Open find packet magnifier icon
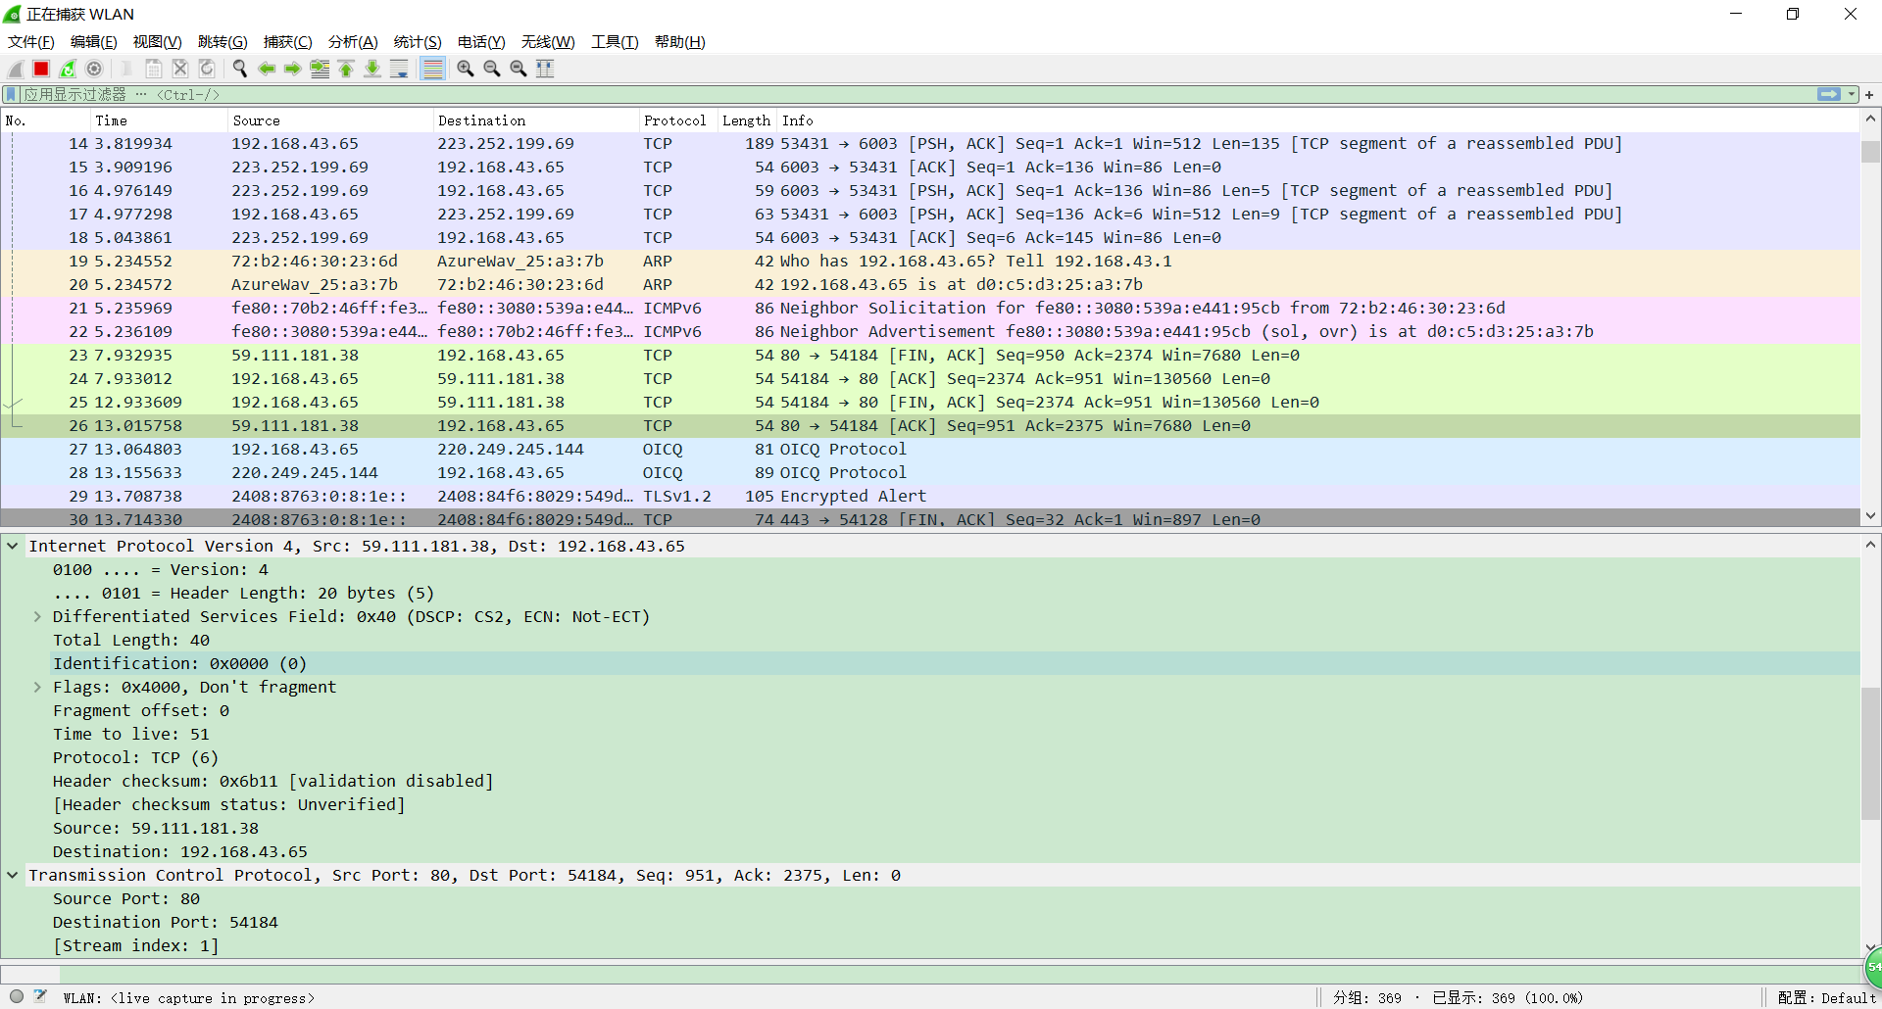This screenshot has width=1882, height=1009. tap(239, 69)
